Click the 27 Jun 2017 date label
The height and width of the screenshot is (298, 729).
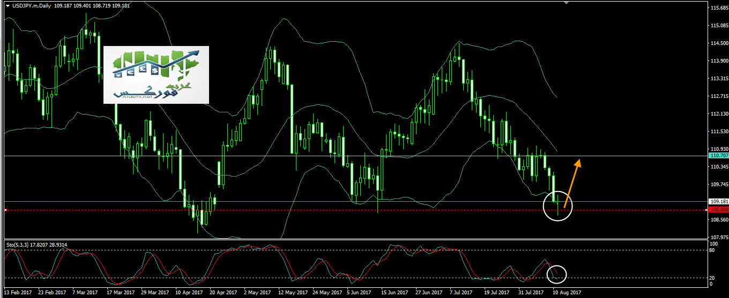[429, 293]
